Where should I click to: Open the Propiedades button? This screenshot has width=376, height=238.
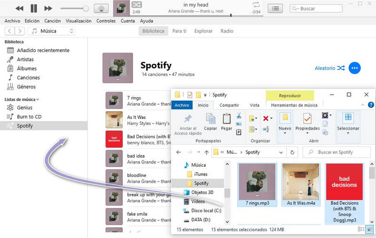pos(307,123)
